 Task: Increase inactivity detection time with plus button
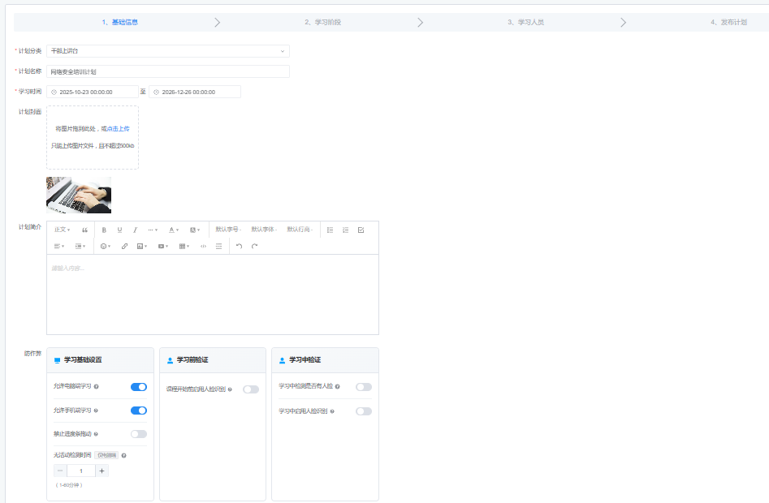coord(102,471)
